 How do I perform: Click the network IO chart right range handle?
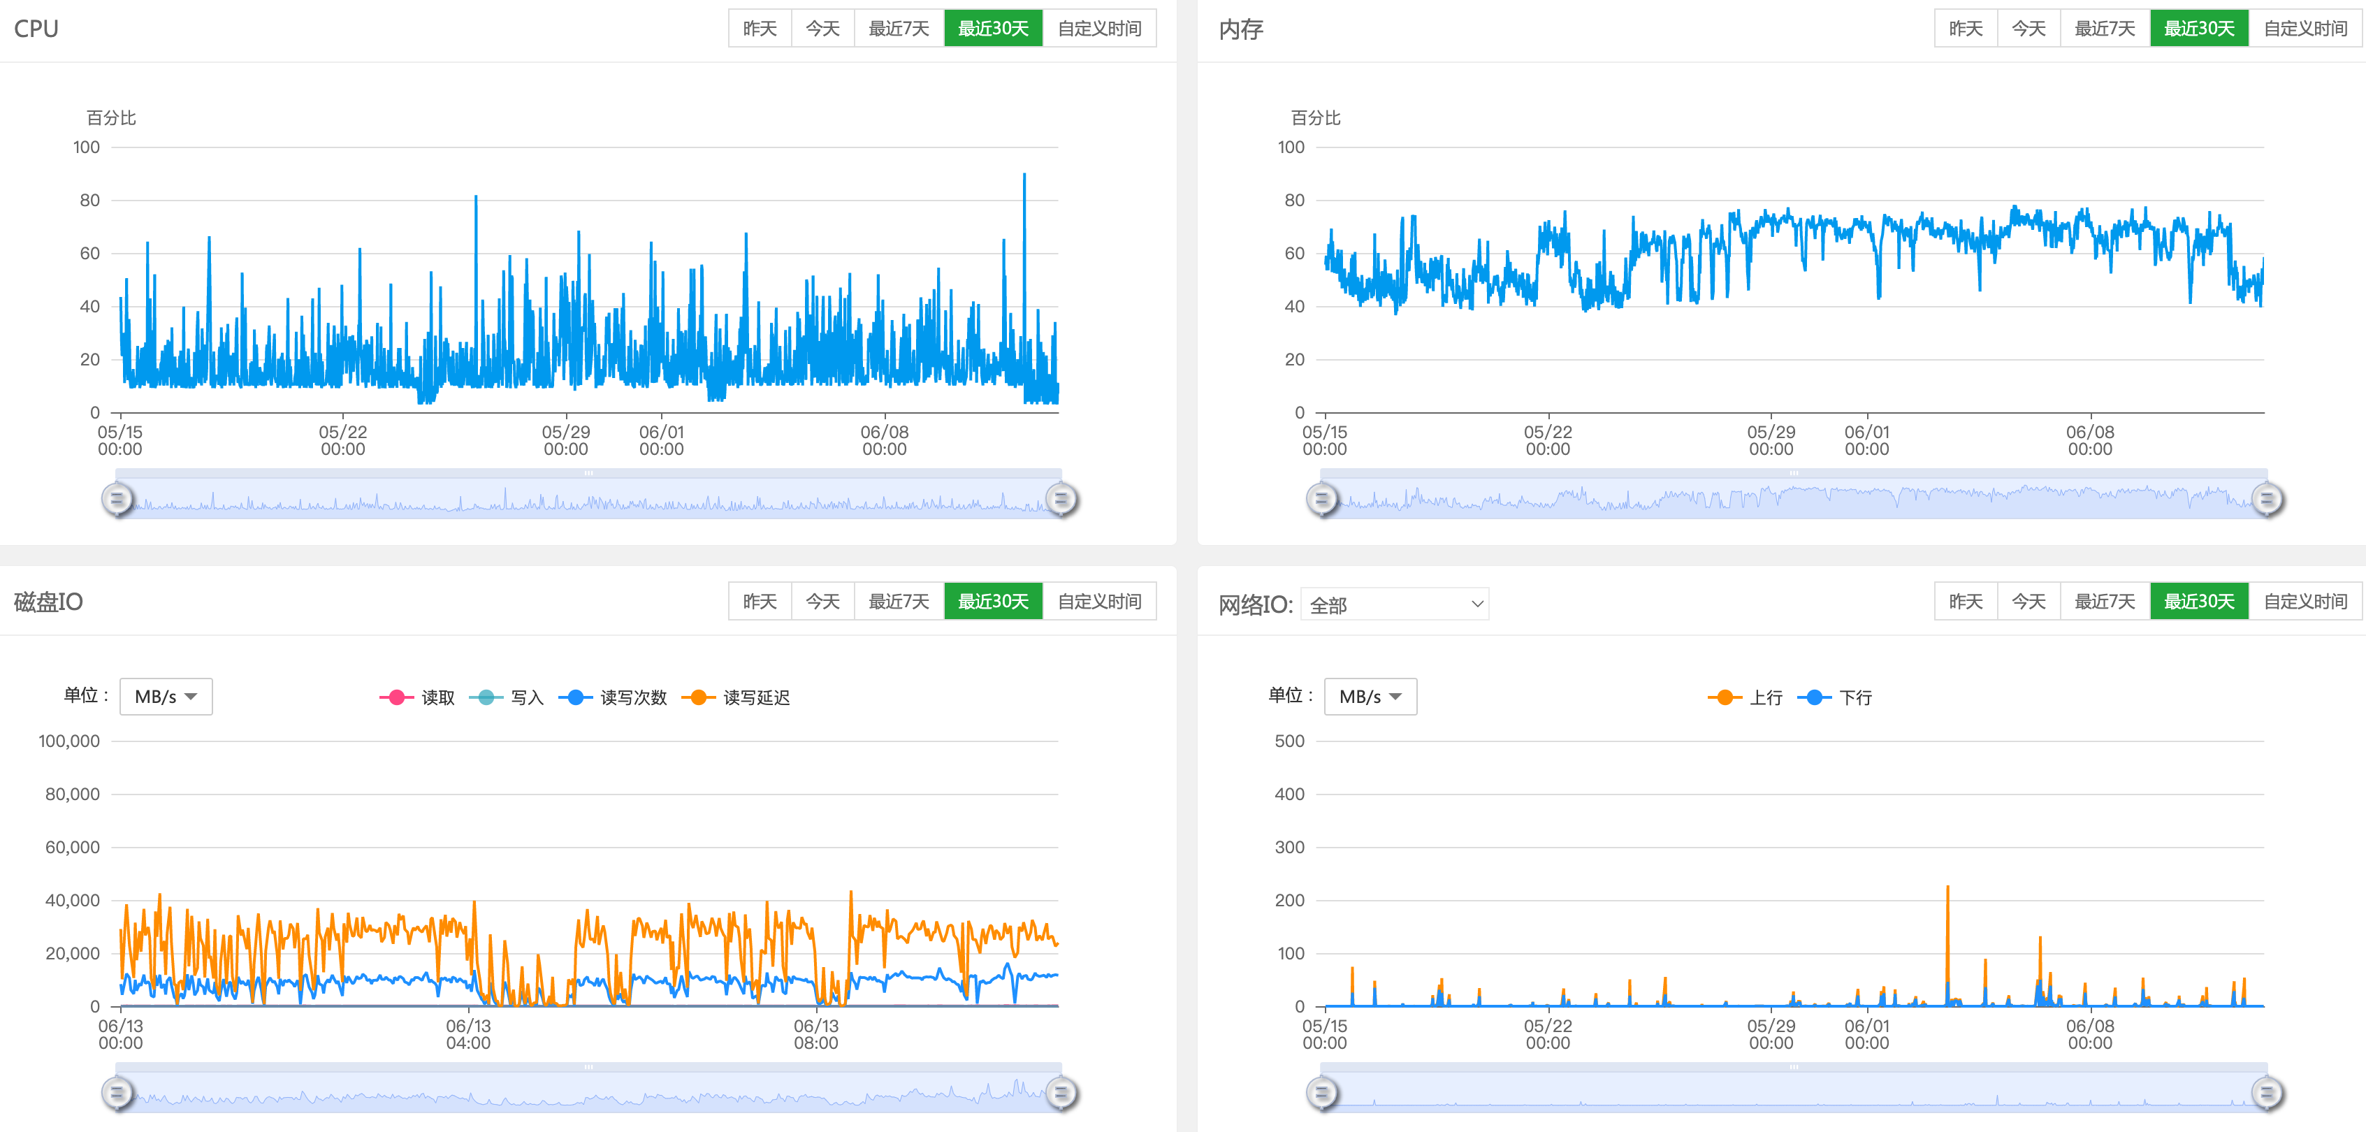coord(2267,1092)
